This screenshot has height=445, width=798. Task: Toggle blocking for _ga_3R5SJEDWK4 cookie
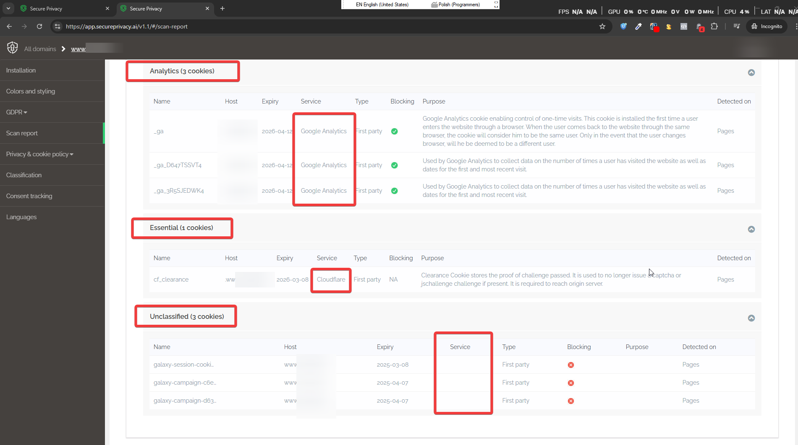pyautogui.click(x=395, y=191)
